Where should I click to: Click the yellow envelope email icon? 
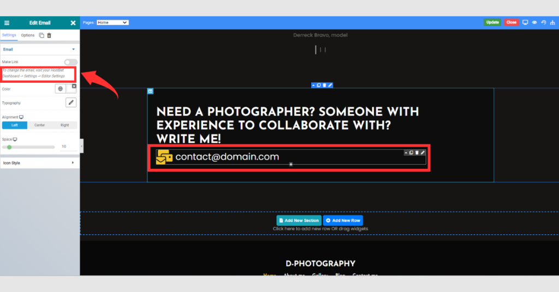coord(164,157)
